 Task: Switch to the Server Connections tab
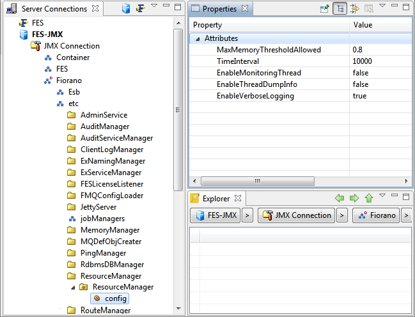coord(54,9)
